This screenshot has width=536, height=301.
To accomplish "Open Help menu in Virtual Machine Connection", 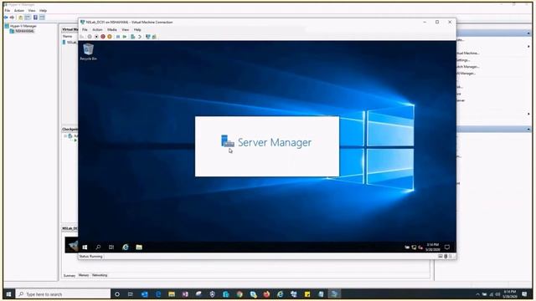I will (x=137, y=30).
